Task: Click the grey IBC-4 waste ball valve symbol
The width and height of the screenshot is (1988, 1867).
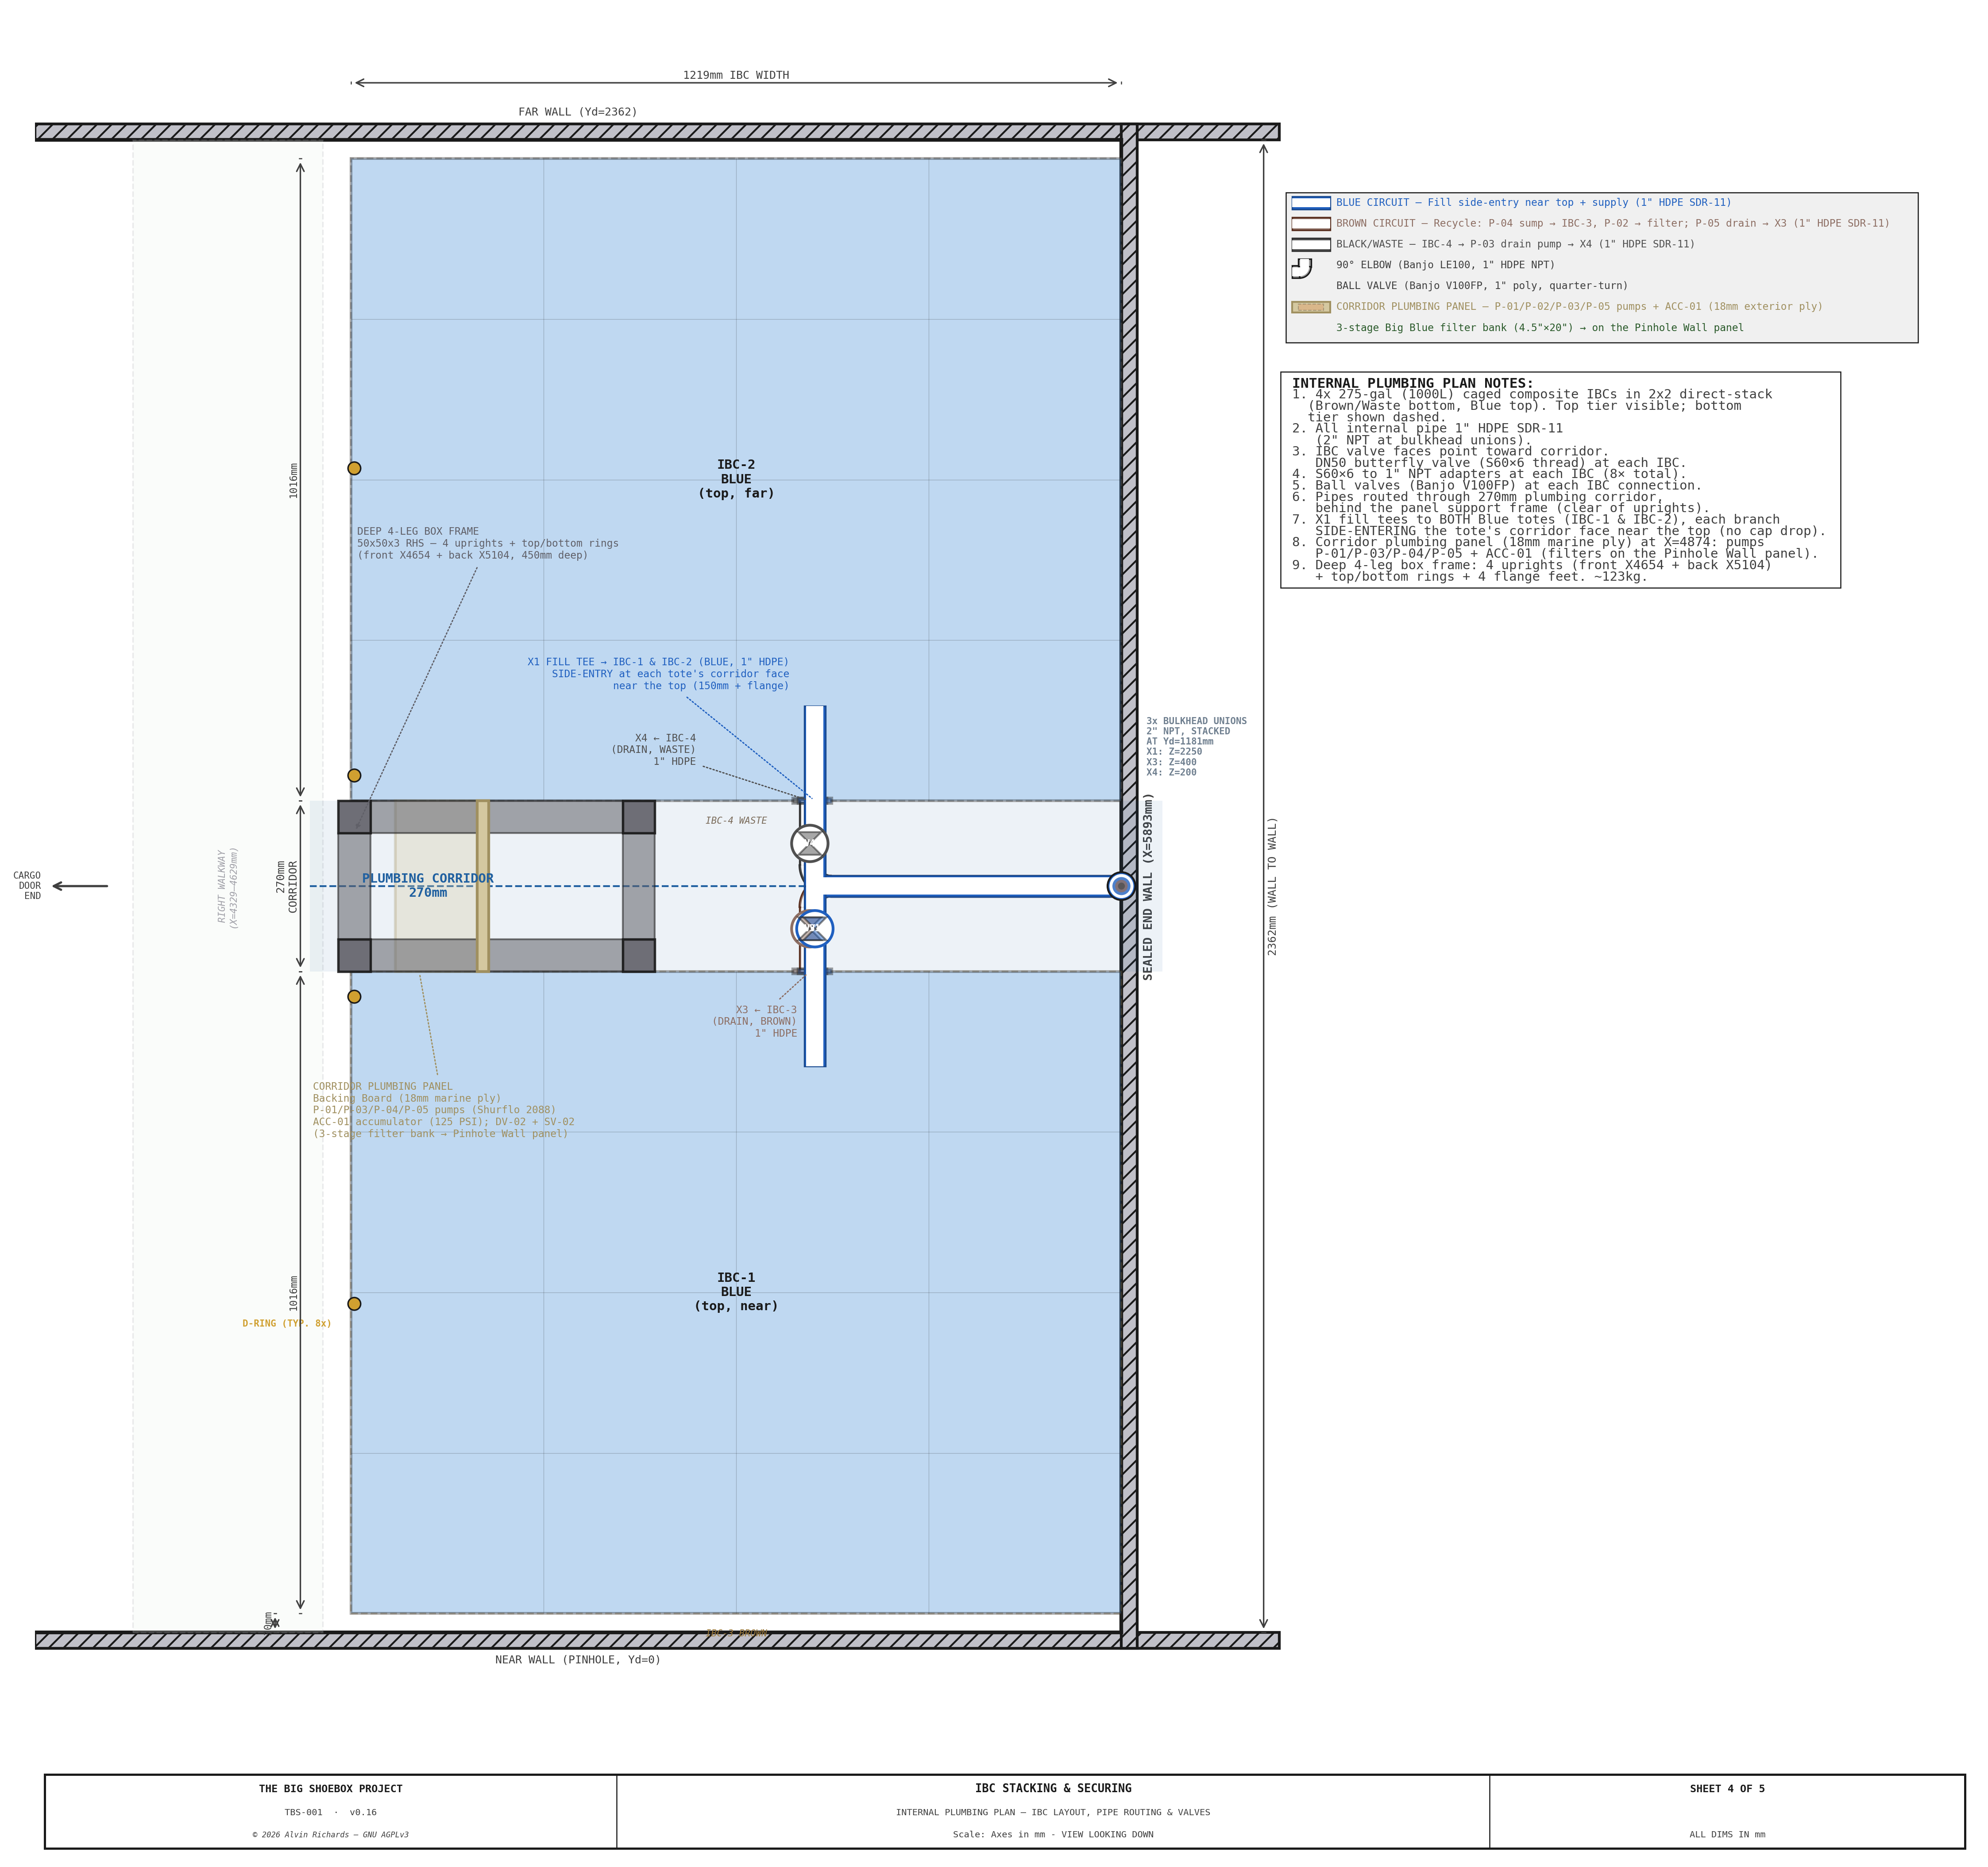Action: pos(809,843)
